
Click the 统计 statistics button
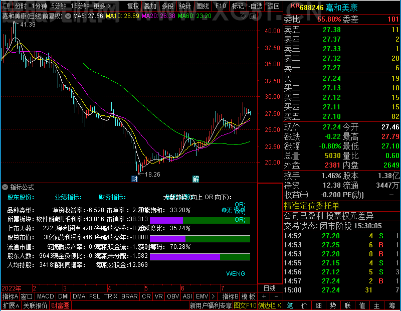pos(185,6)
